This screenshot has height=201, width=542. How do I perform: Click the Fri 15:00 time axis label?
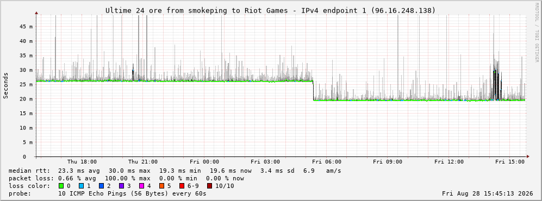(x=510, y=162)
